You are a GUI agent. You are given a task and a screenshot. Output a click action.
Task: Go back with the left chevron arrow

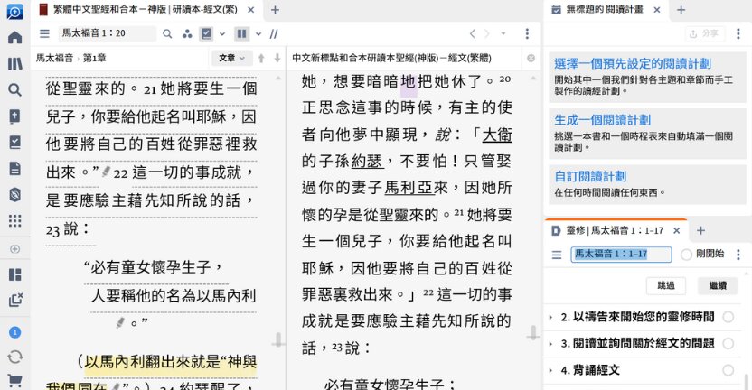click(x=473, y=33)
